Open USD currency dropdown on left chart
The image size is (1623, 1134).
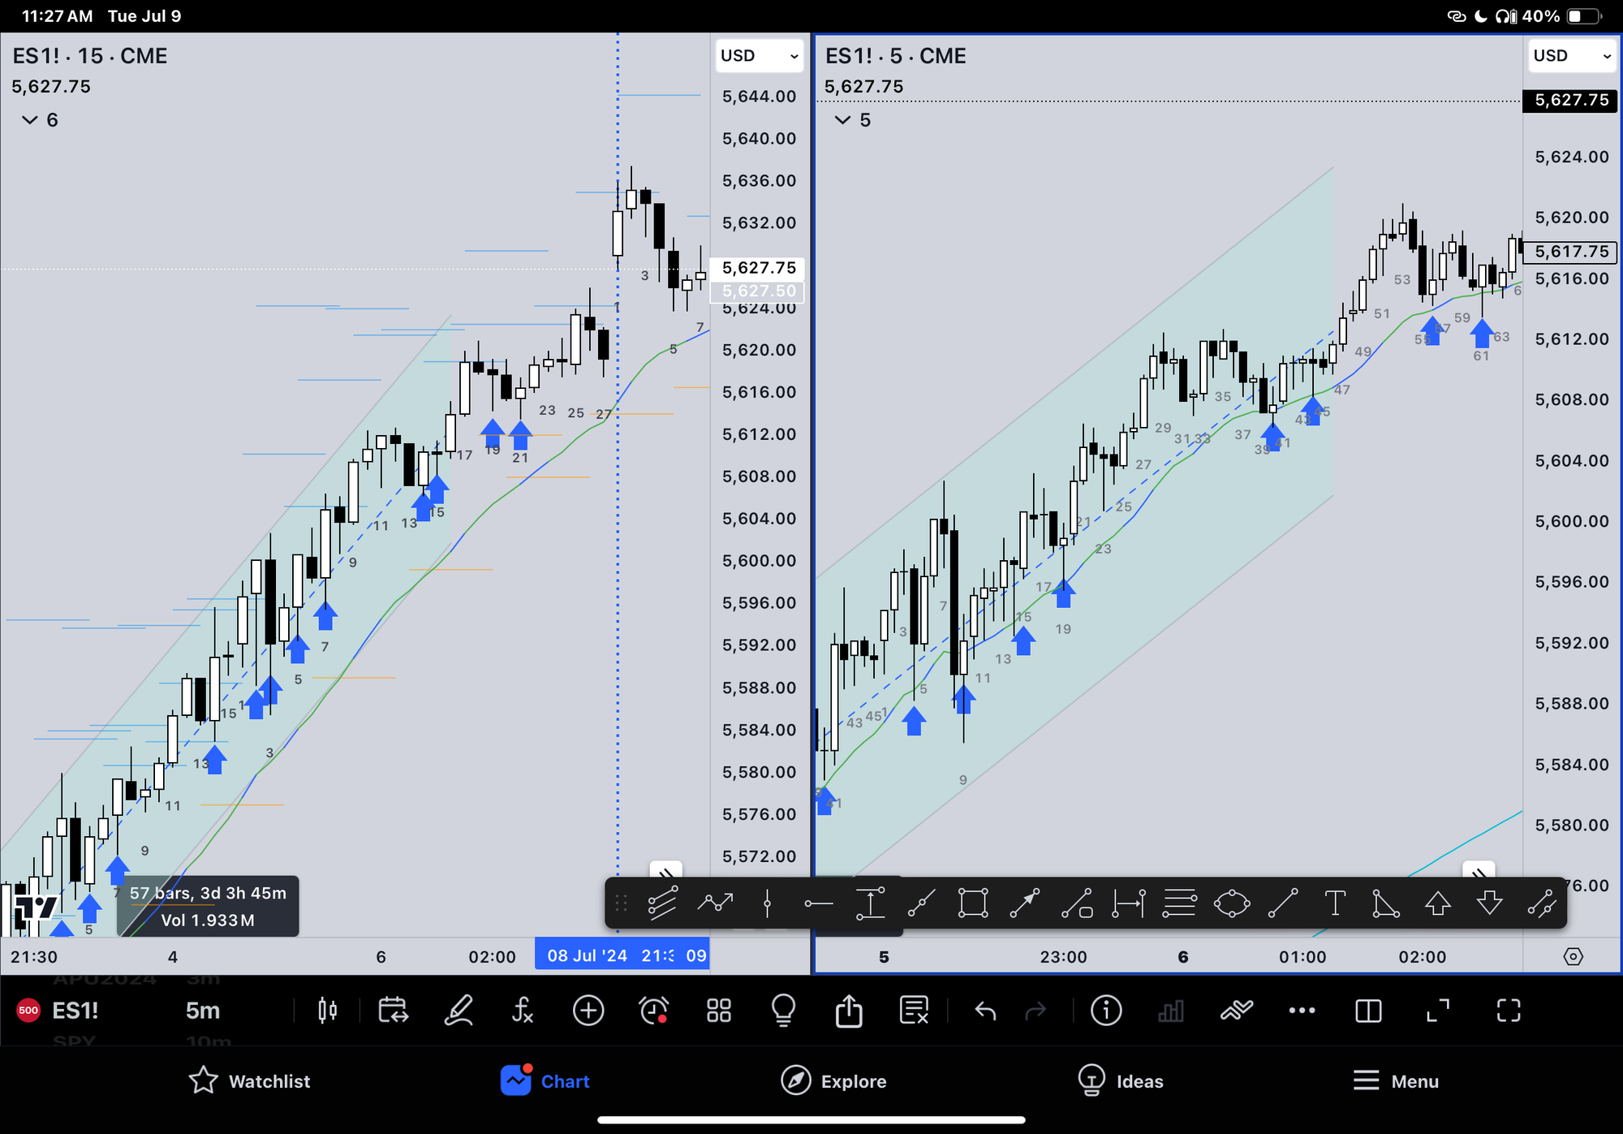point(760,56)
